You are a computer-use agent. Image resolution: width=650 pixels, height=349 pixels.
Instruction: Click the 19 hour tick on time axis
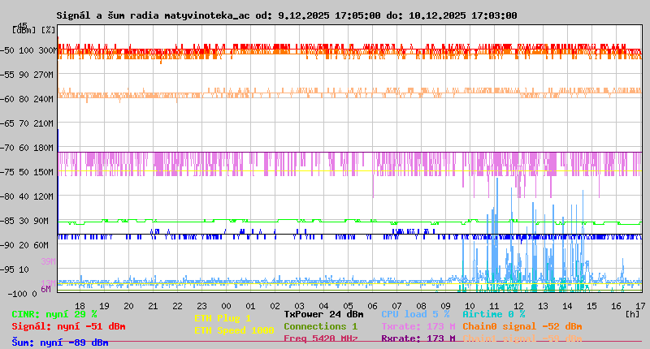coord(105,306)
